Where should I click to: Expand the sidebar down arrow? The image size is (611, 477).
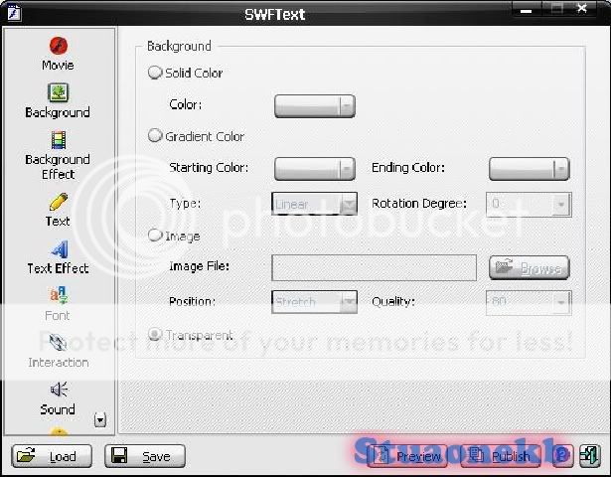coord(100,420)
